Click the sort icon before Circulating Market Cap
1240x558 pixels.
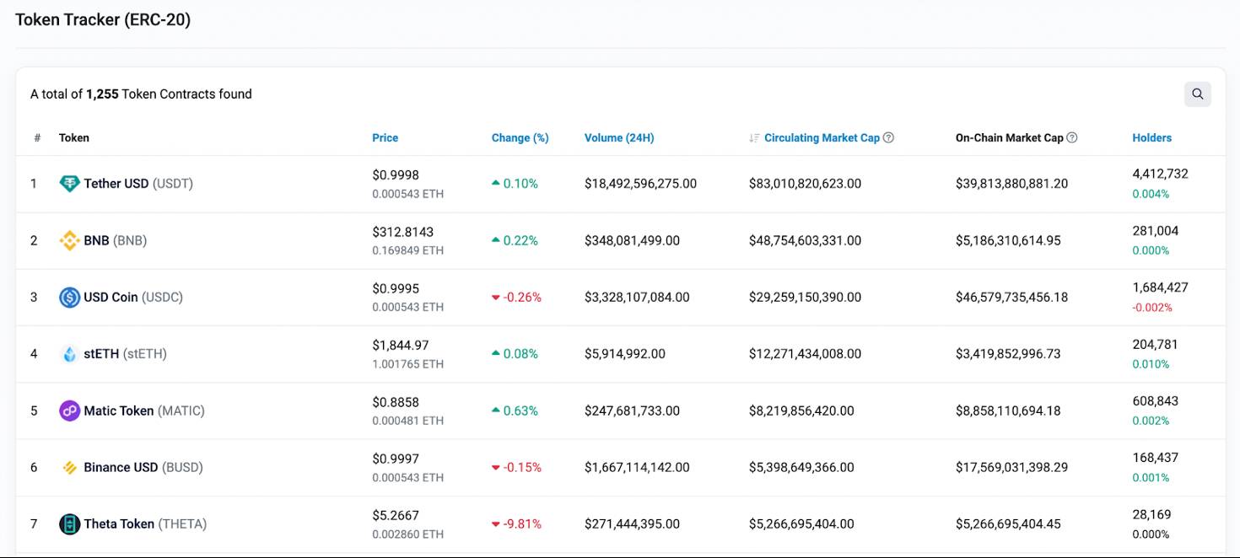pyautogui.click(x=754, y=137)
